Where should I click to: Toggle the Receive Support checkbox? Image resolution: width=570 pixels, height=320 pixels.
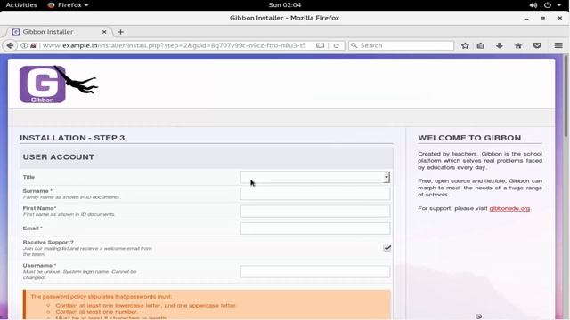tap(387, 248)
